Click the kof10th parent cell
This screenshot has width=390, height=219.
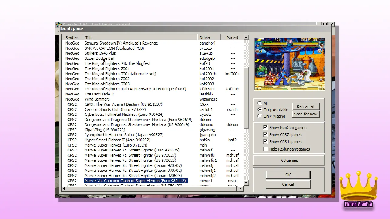click(x=232, y=89)
